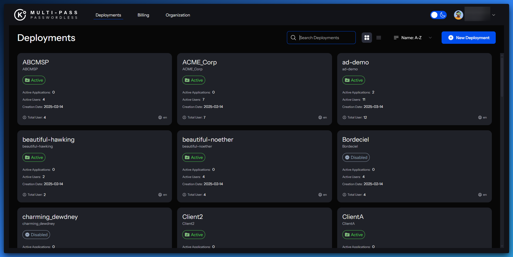Click the language globe icon on ACME_Corp
Screen dimensions: 513x257
pyautogui.click(x=320, y=117)
